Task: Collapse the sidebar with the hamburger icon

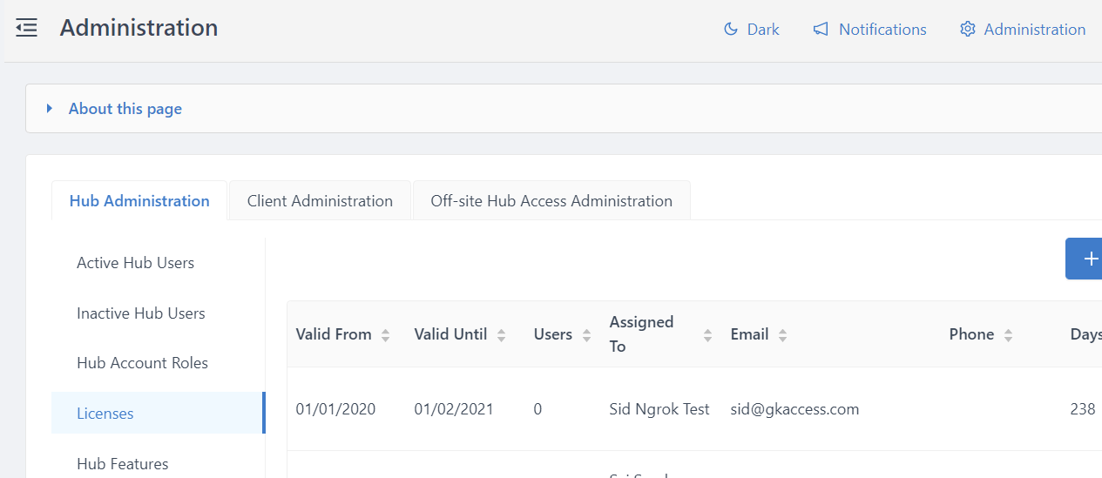Action: (x=26, y=28)
